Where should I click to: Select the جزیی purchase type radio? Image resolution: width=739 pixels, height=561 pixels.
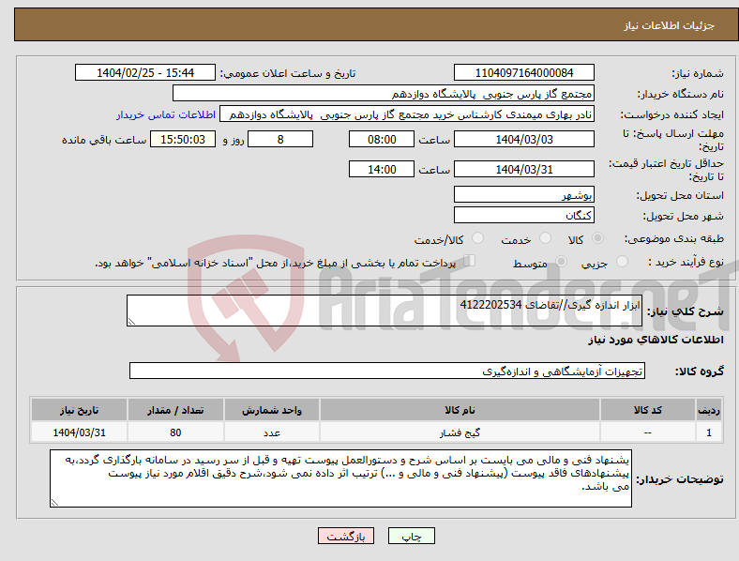coord(622,262)
